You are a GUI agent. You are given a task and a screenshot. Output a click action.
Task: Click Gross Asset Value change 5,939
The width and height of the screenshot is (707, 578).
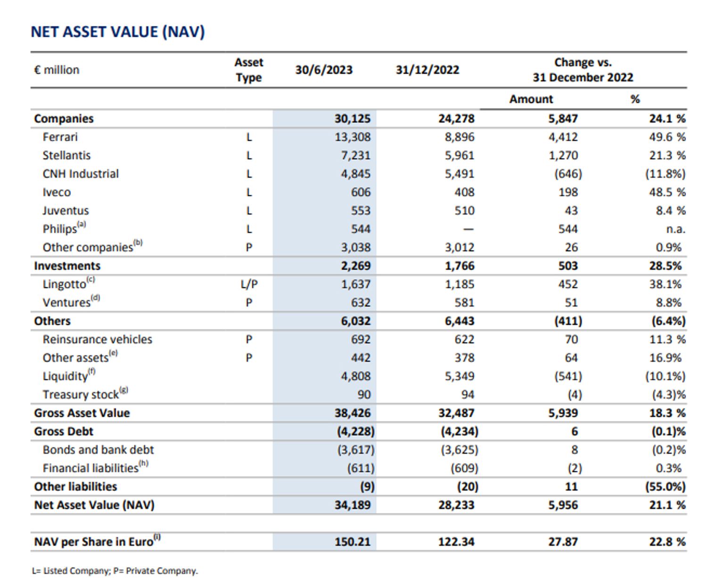(563, 413)
